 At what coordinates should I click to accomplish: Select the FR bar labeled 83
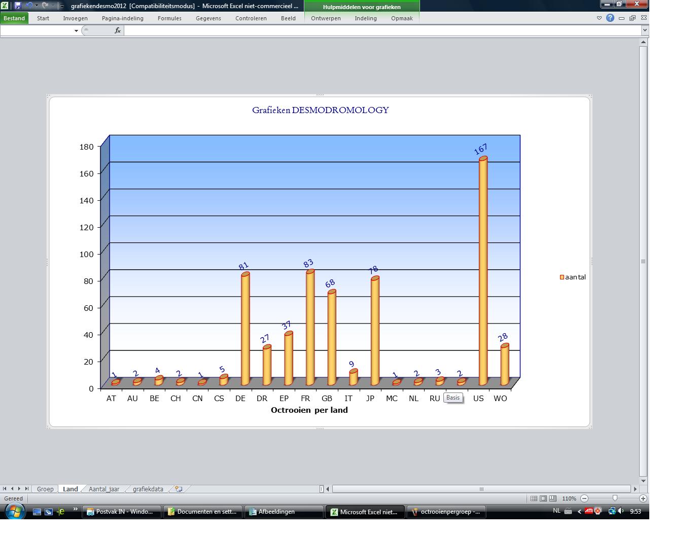click(x=310, y=328)
